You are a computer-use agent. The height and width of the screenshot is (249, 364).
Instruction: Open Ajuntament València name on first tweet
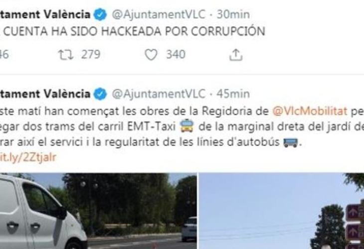point(45,14)
